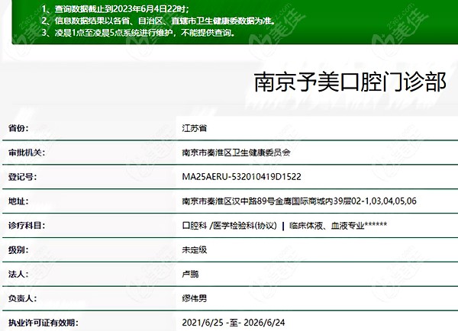
Task: Click the 未定级 level value
Action: click(x=195, y=250)
